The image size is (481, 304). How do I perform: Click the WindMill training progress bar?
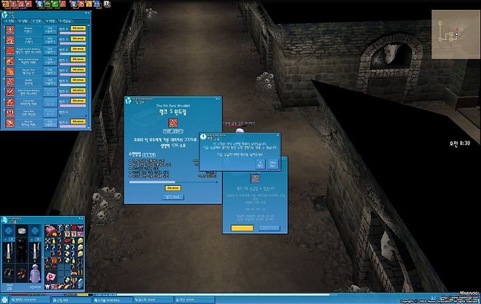[173, 182]
